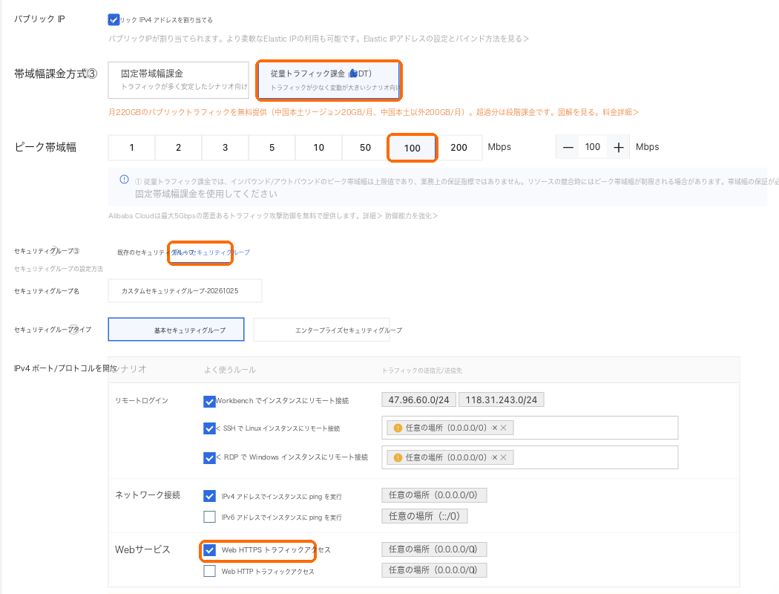Click the リモートログイン scenario label
This screenshot has height=594, width=779.
[142, 401]
